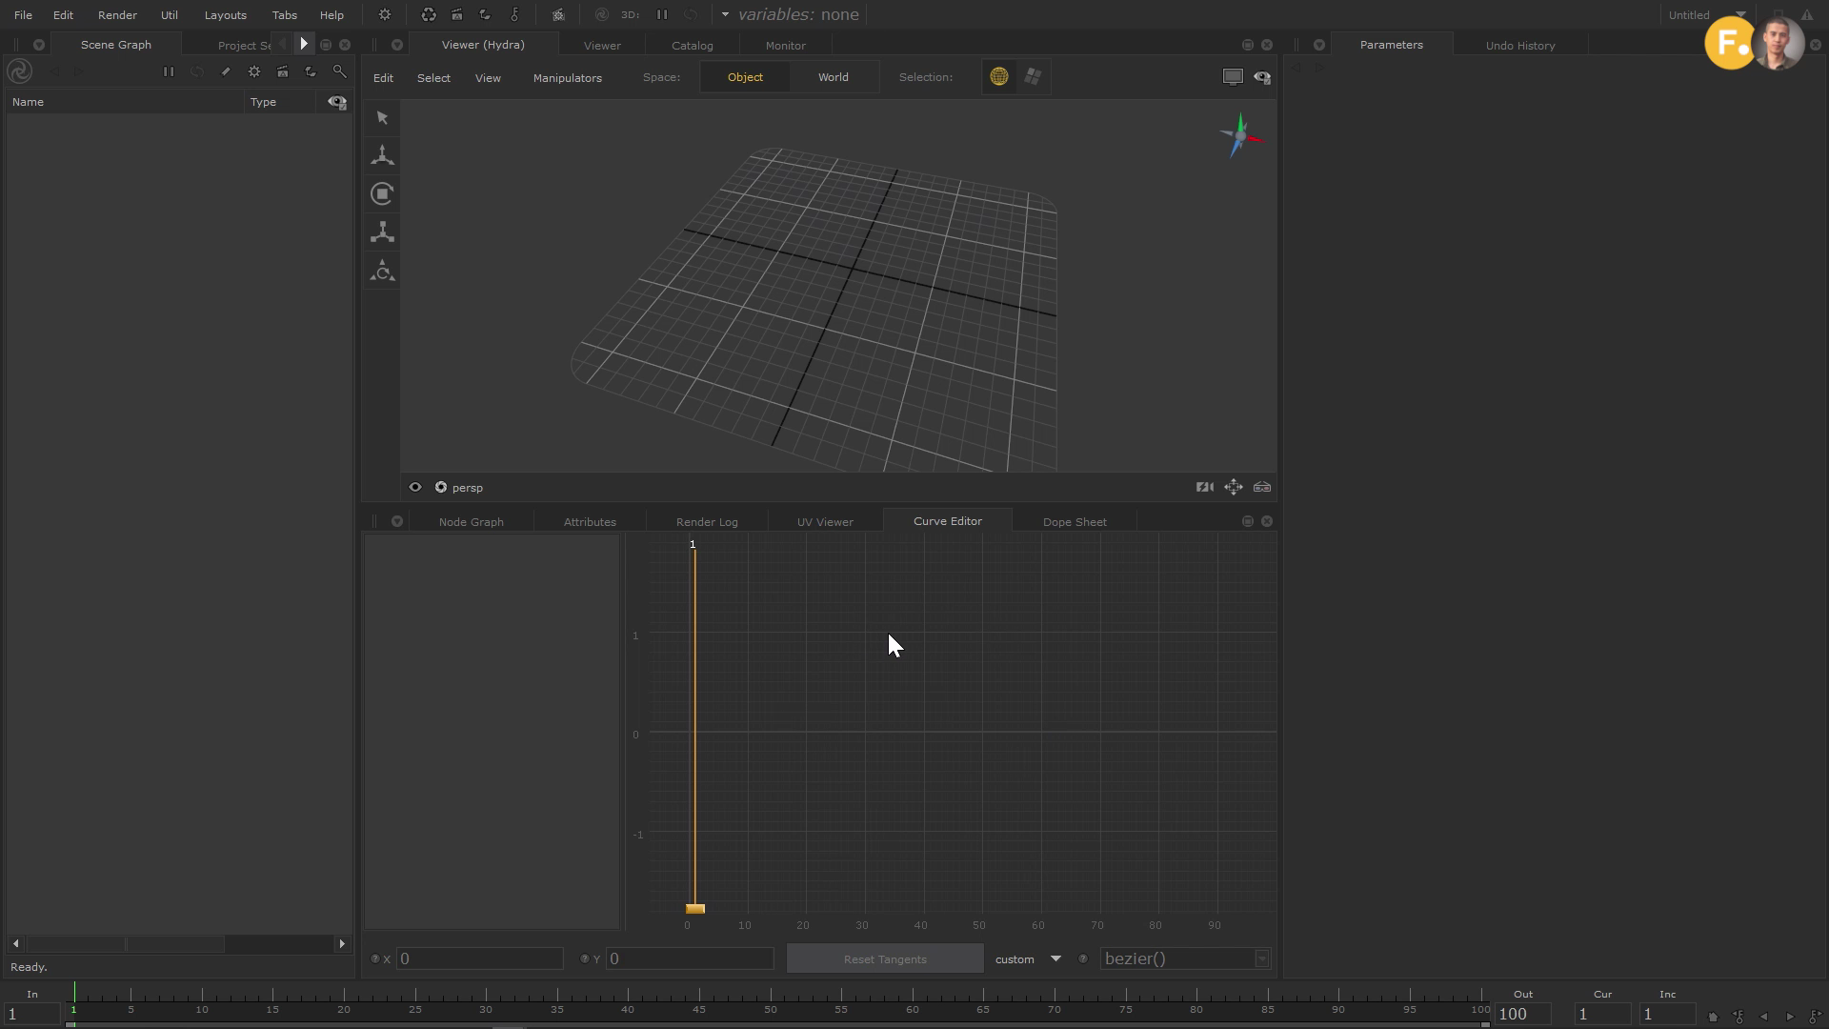The height and width of the screenshot is (1029, 1829).
Task: Click the clapperboard render icon in top toolbar
Action: pos(457,15)
